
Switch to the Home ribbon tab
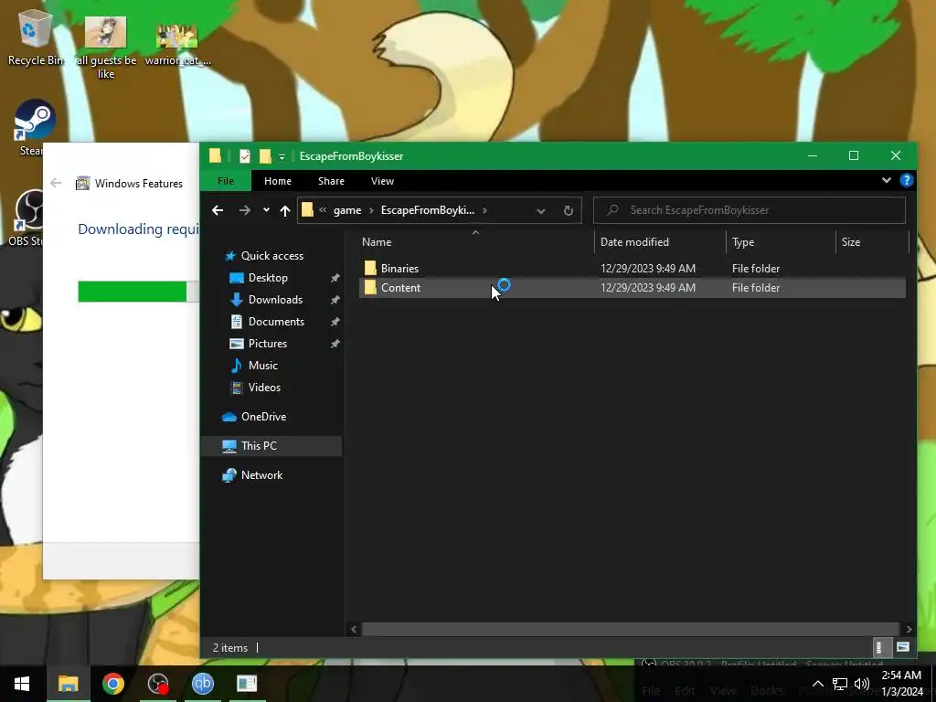(278, 181)
